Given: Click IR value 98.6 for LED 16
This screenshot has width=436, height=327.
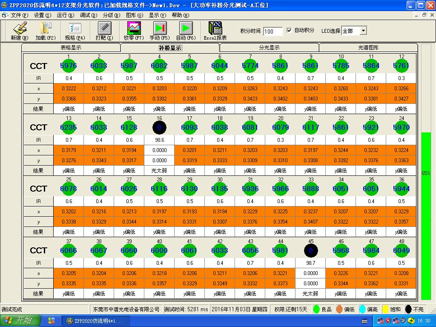Looking at the screenshot, I should tap(159, 140).
